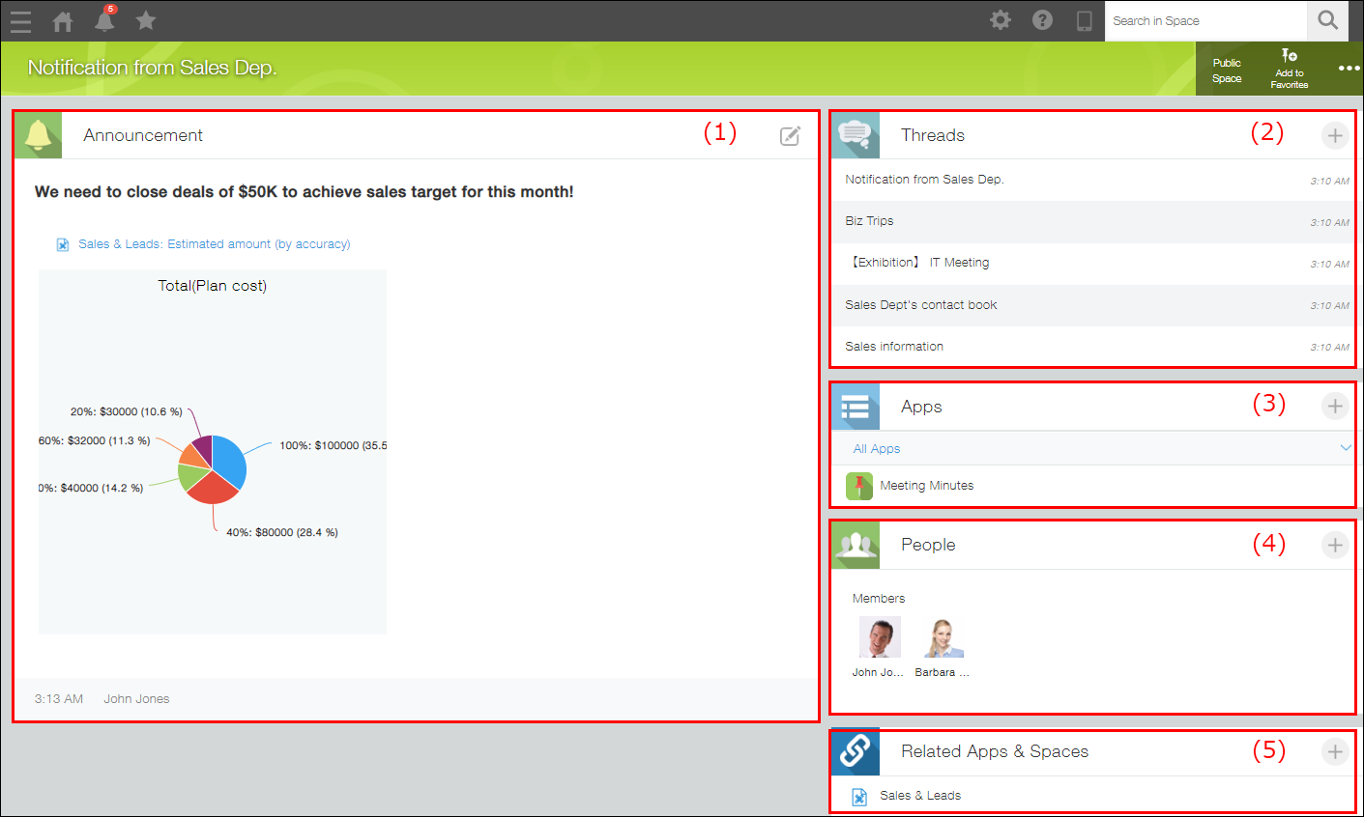Add a new thread with plus button
The image size is (1364, 817).
[x=1334, y=136]
